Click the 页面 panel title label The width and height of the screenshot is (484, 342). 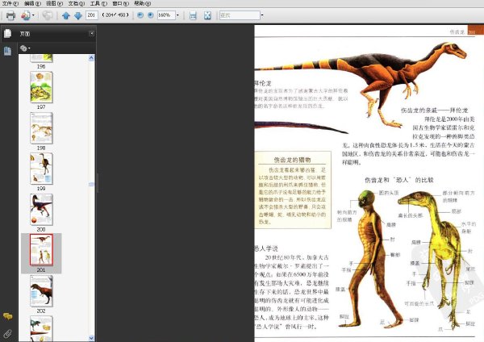[x=25, y=34]
